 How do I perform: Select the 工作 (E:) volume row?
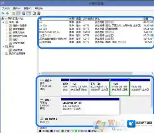(96, 35)
